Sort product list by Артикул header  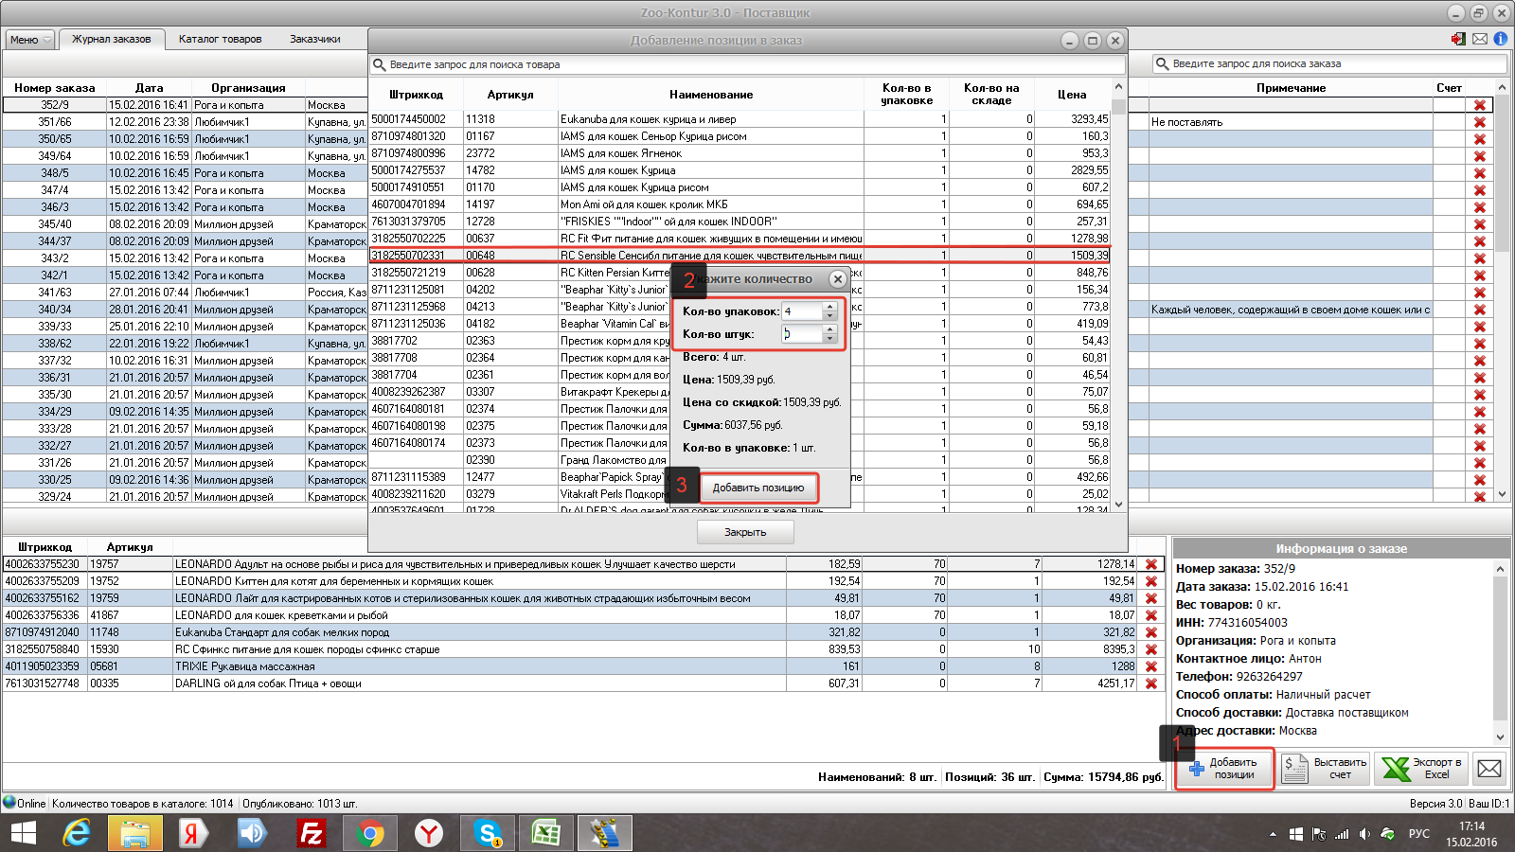(510, 95)
